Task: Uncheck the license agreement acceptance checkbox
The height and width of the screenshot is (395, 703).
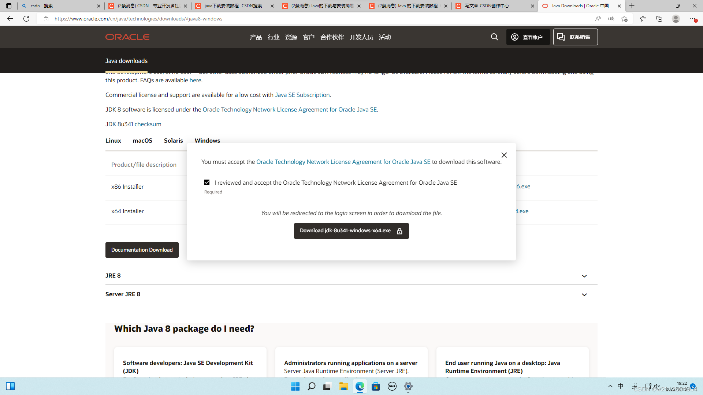Action: pos(207,182)
